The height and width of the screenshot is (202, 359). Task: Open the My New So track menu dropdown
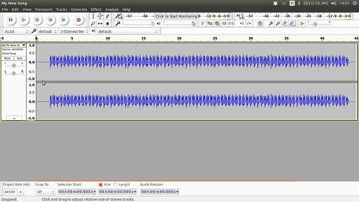(15, 45)
